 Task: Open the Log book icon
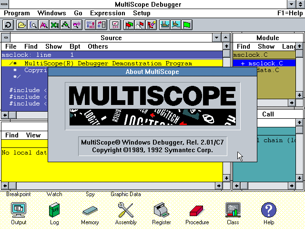click(x=54, y=210)
